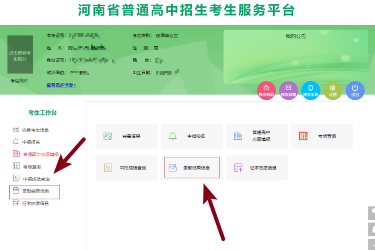Select 录取结果信息 in sidebar menu

click(x=35, y=191)
